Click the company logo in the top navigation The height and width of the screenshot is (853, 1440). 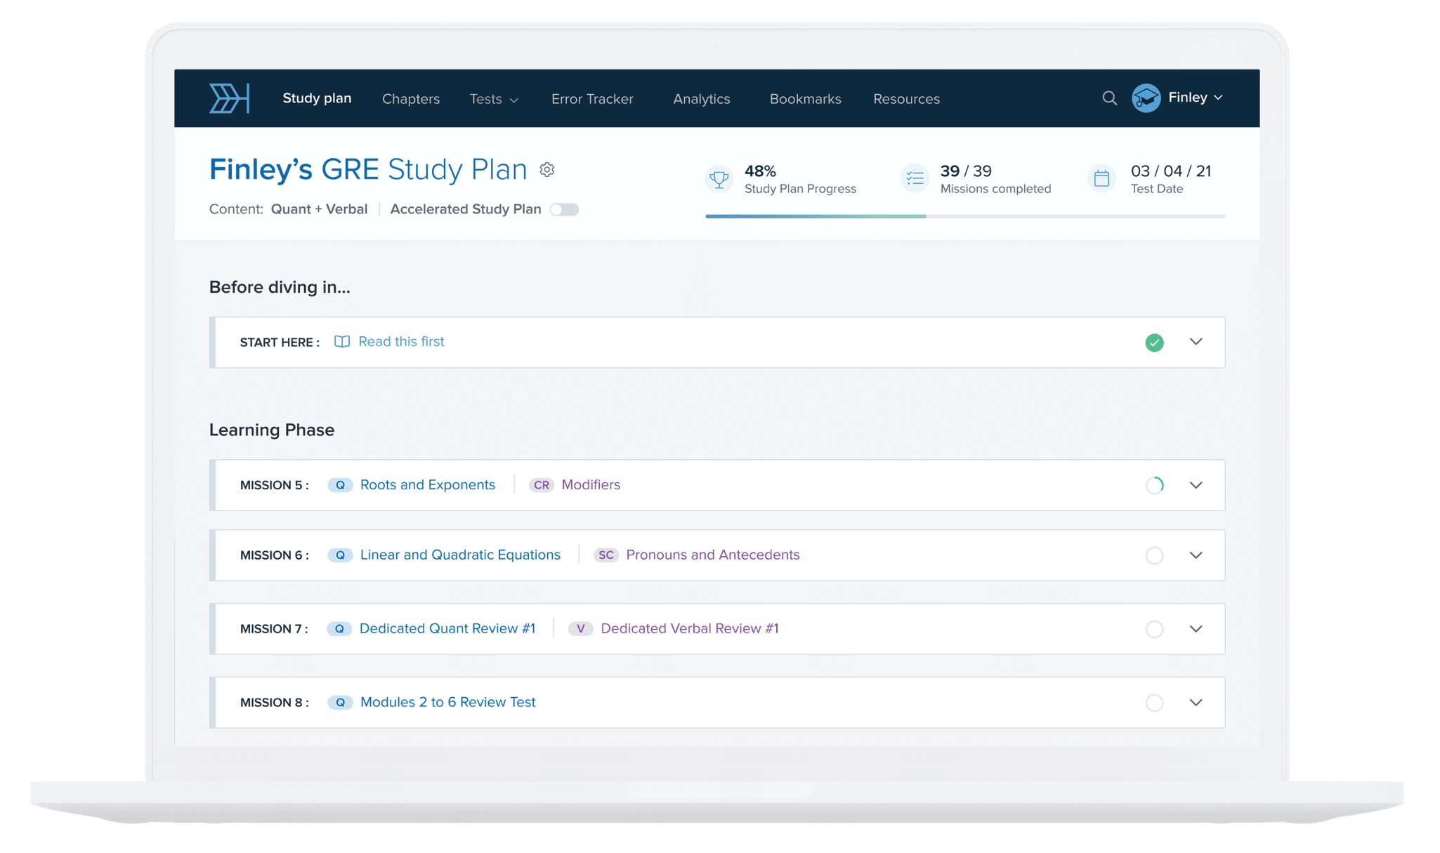point(229,98)
